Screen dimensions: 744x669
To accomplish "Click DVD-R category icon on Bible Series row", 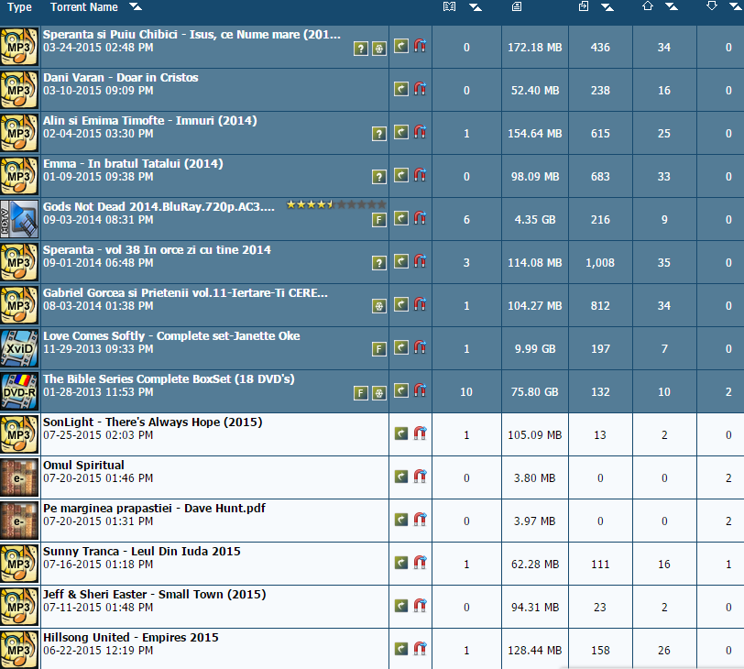I will (19, 391).
